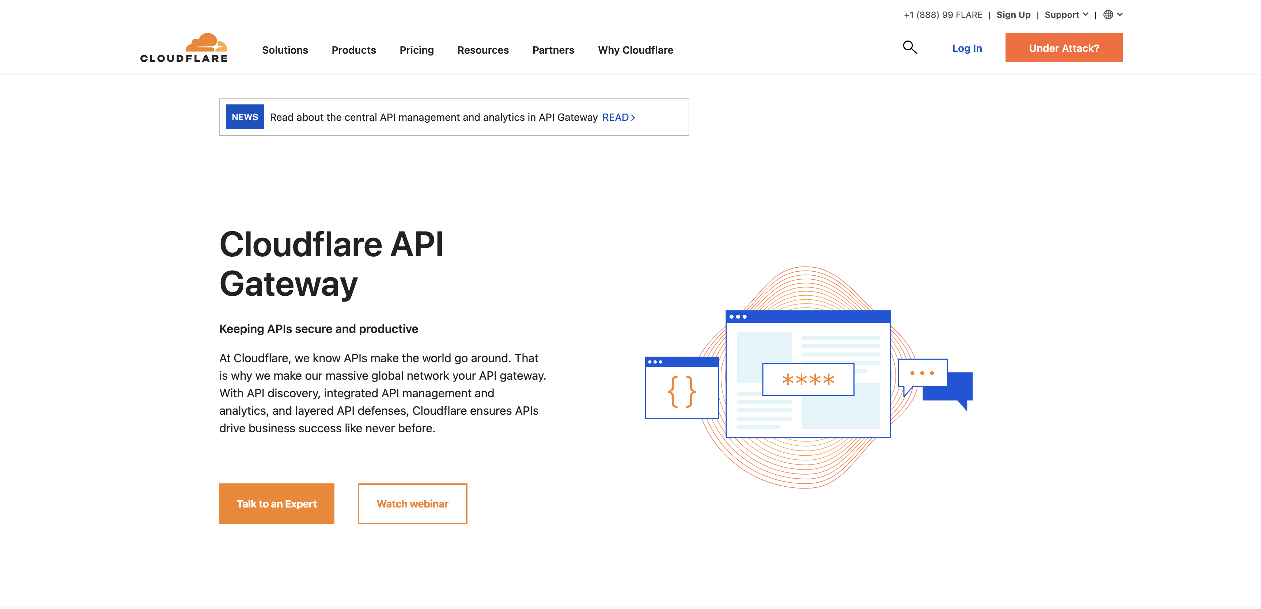Open the Partners menu
This screenshot has height=609, width=1261.
click(553, 50)
